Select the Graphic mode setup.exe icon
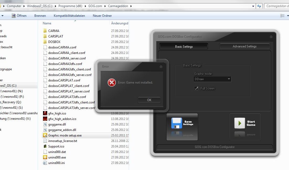289x170 pixels. click(x=45, y=135)
